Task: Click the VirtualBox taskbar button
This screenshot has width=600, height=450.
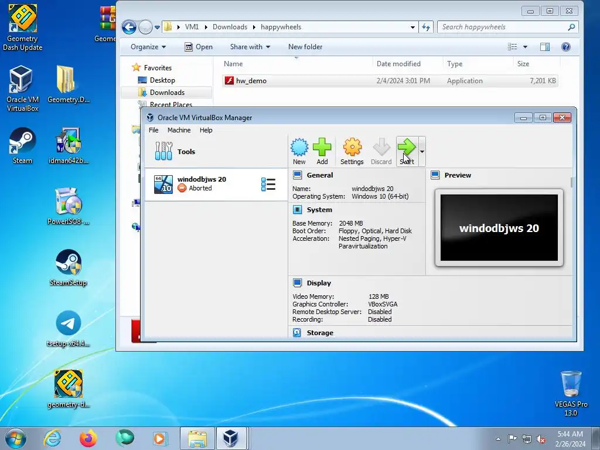Action: tap(231, 438)
